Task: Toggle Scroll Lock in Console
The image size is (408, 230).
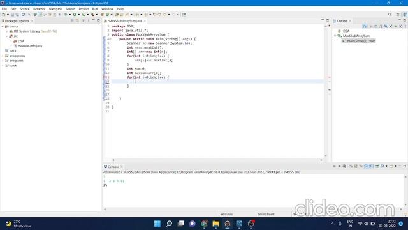Action: (356, 166)
